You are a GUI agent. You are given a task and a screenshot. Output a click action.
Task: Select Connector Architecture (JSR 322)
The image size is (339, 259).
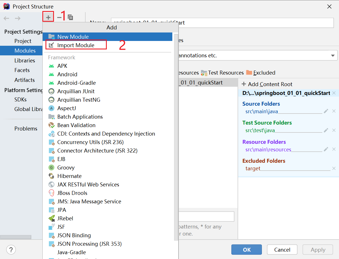coord(107,151)
